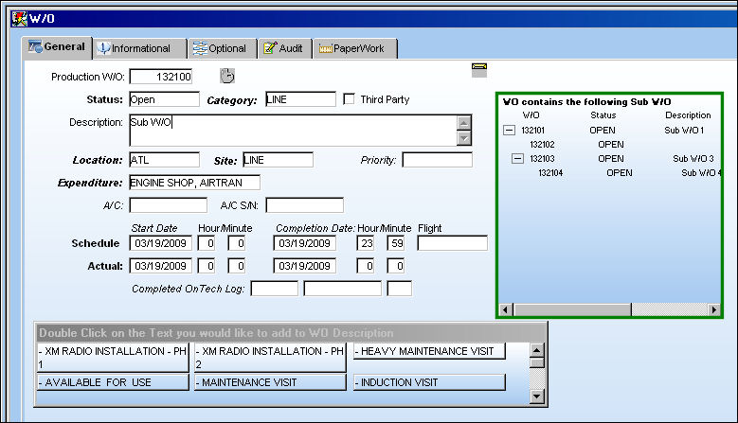Open the PaperWork tab
The image size is (738, 423).
[x=355, y=48]
